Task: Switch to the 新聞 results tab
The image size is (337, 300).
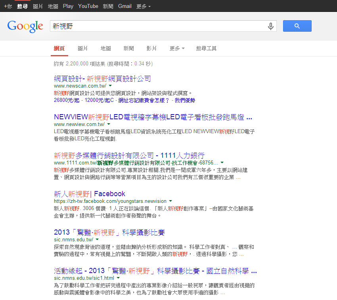Action: 128,49
